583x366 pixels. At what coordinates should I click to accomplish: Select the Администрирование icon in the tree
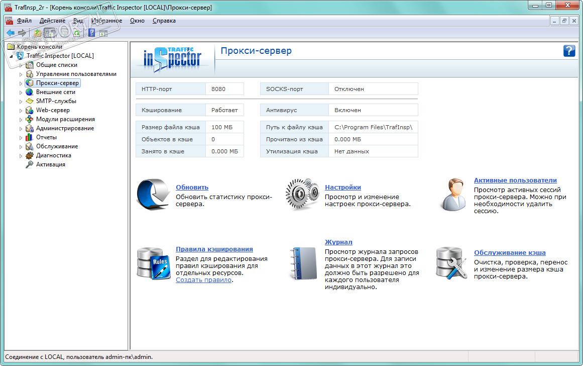29,128
